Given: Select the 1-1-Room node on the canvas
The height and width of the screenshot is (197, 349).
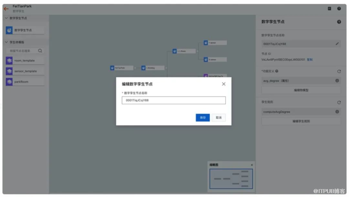Looking at the screenshot, I should [x=184, y=51].
